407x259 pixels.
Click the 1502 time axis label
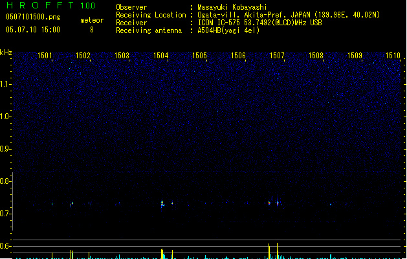[83, 56]
